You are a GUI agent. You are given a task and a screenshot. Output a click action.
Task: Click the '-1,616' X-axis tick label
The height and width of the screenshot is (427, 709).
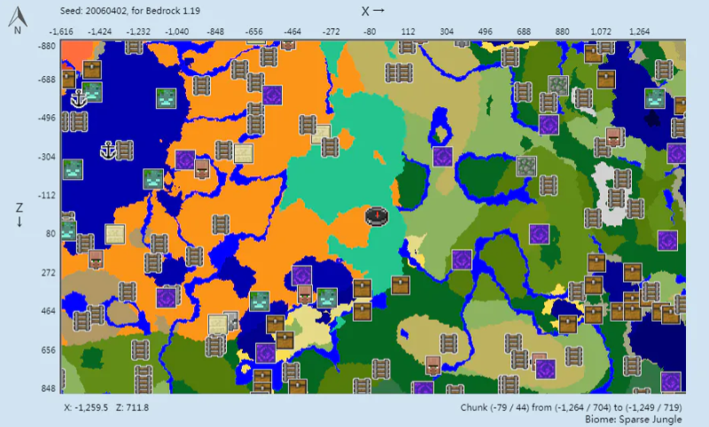tap(61, 32)
